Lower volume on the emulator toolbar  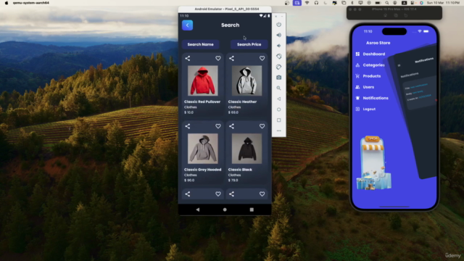point(278,46)
